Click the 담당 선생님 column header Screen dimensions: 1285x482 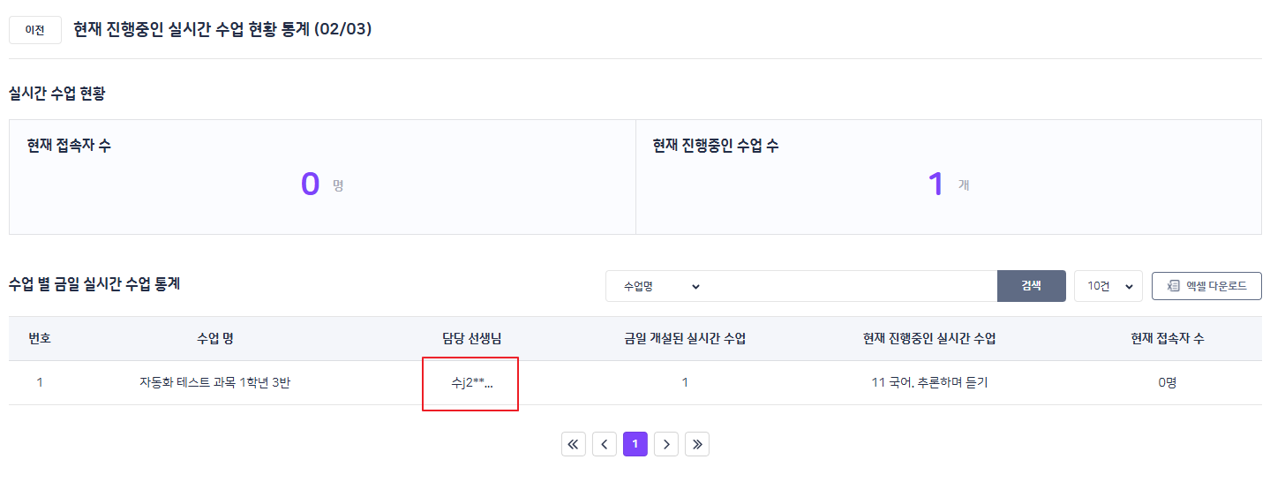pyautogui.click(x=471, y=339)
